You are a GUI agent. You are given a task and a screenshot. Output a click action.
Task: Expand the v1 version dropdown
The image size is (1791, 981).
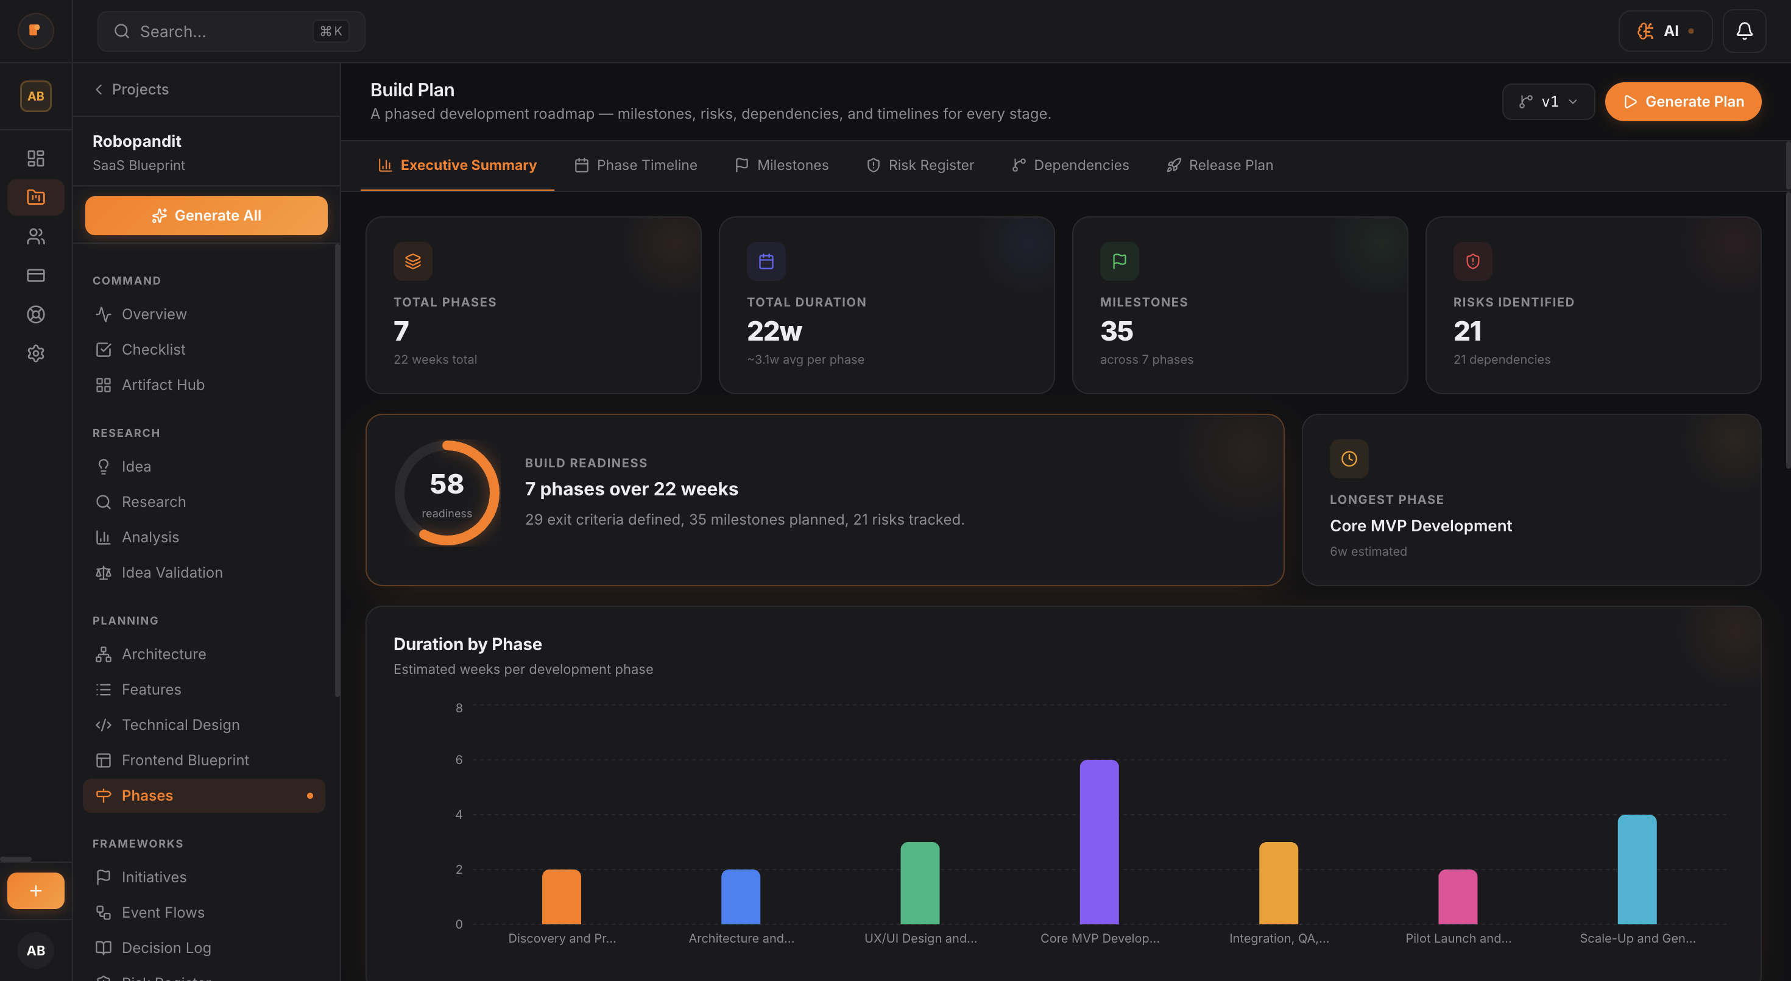pyautogui.click(x=1549, y=102)
